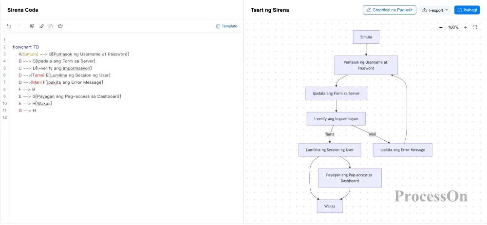Image resolution: width=487 pixels, height=225 pixels.
Task: Expand the I-export dropdown
Action: (435, 10)
